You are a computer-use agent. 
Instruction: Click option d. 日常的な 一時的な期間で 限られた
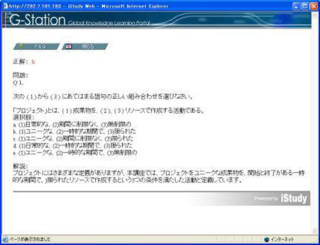73,146
